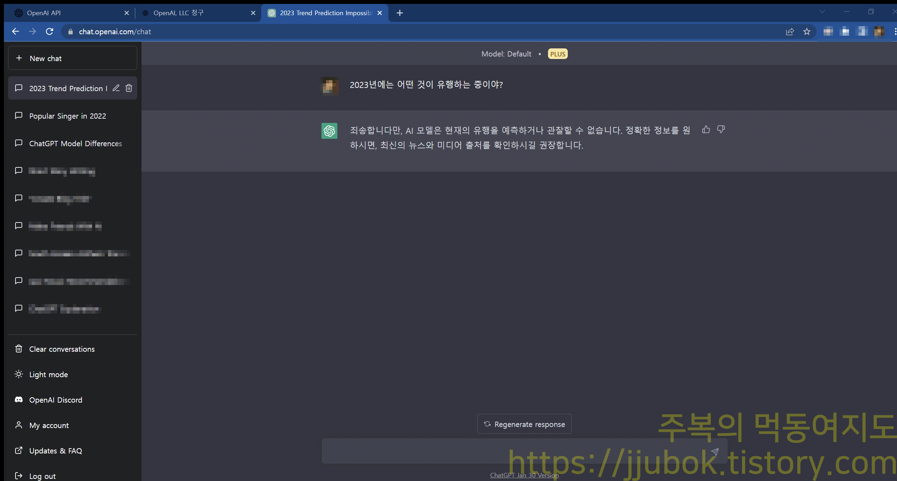The height and width of the screenshot is (481, 897).
Task: Click the sun icon for Light mode
Action: pos(19,374)
